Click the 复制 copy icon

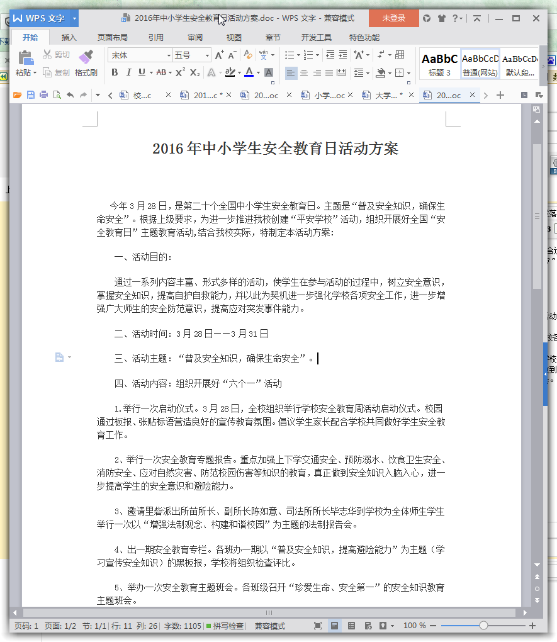coord(47,73)
